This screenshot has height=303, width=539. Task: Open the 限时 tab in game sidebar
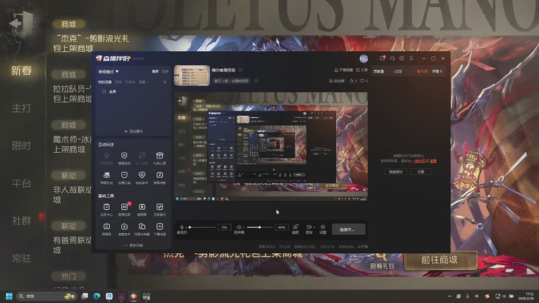[x=22, y=145]
